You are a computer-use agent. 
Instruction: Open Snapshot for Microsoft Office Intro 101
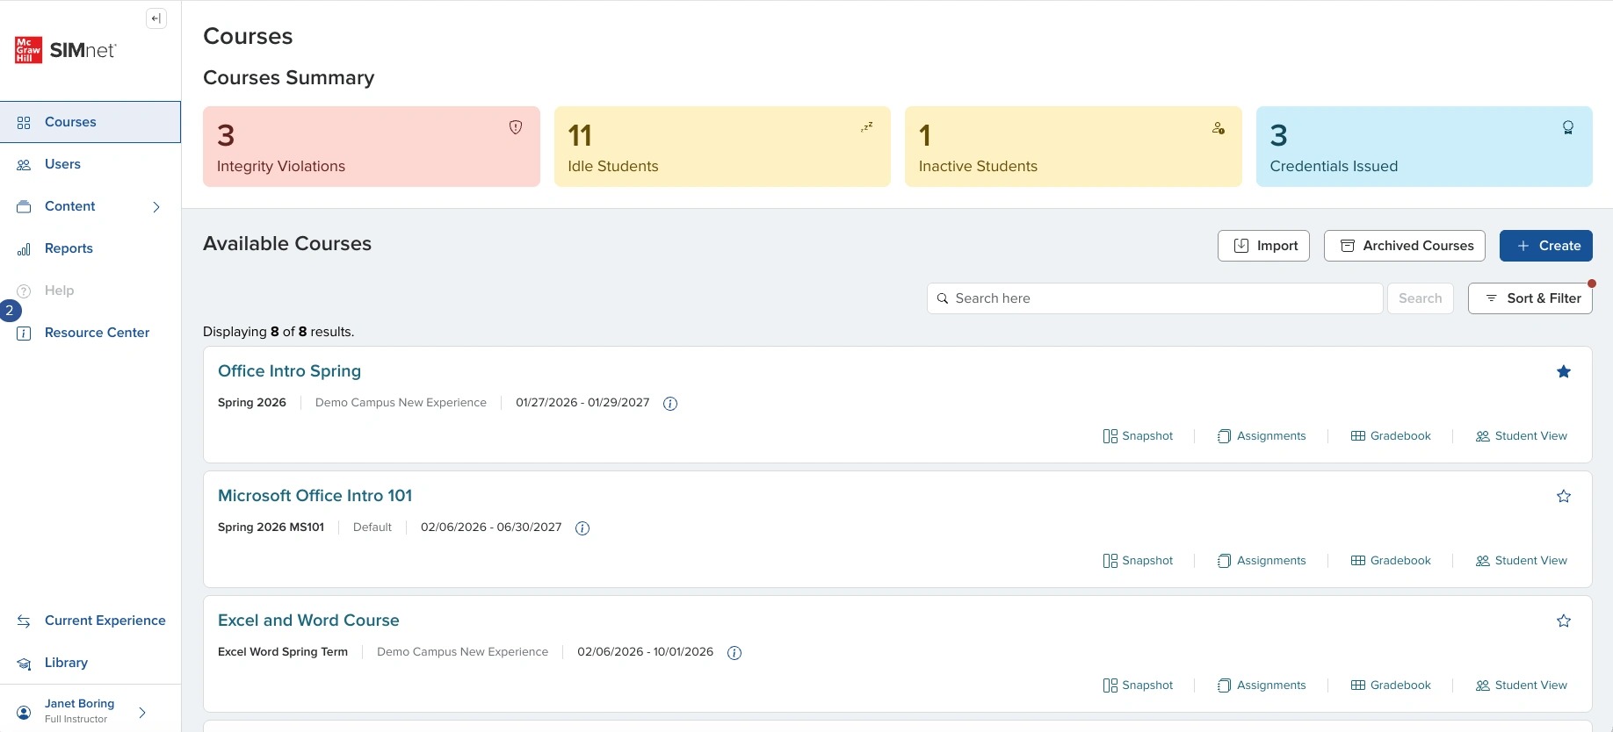1138,561
